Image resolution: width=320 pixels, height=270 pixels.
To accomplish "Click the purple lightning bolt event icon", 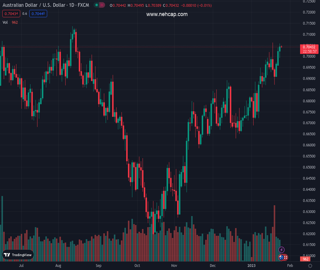I will [x=282, y=250].
